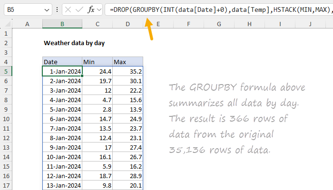Click Min value 2.8
The height and width of the screenshot is (190, 333).
click(97, 109)
